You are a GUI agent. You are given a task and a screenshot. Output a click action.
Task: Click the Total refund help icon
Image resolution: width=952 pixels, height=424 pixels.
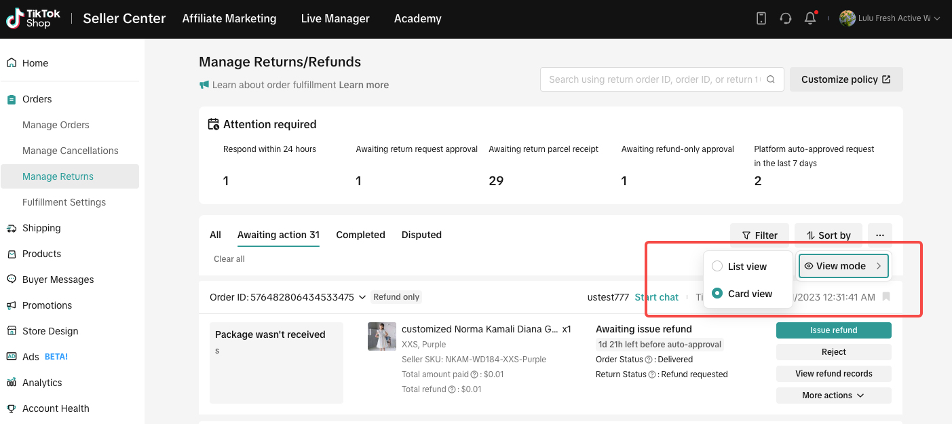pos(451,389)
